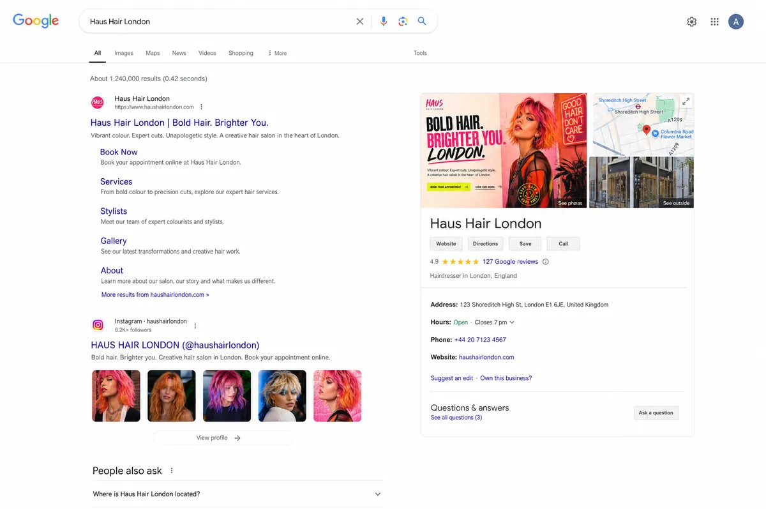Image resolution: width=766 pixels, height=509 pixels.
Task: Open Google settings gear icon
Action: (692, 22)
